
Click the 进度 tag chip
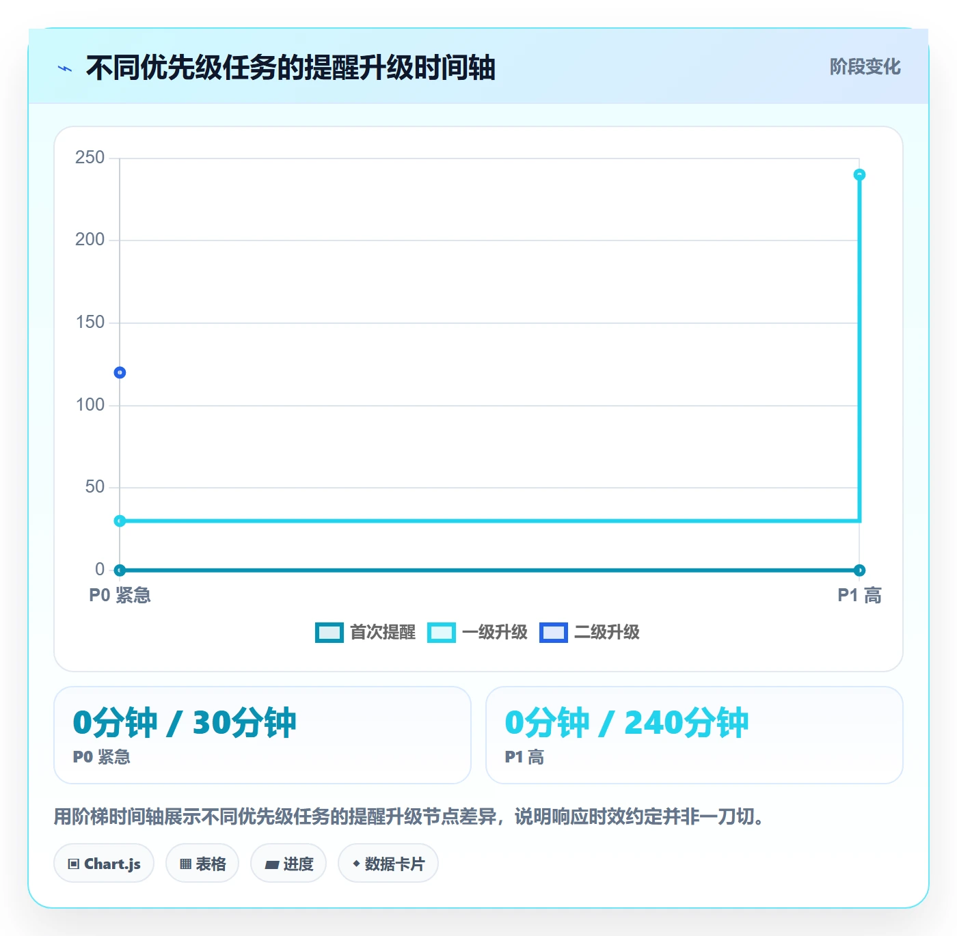[288, 864]
